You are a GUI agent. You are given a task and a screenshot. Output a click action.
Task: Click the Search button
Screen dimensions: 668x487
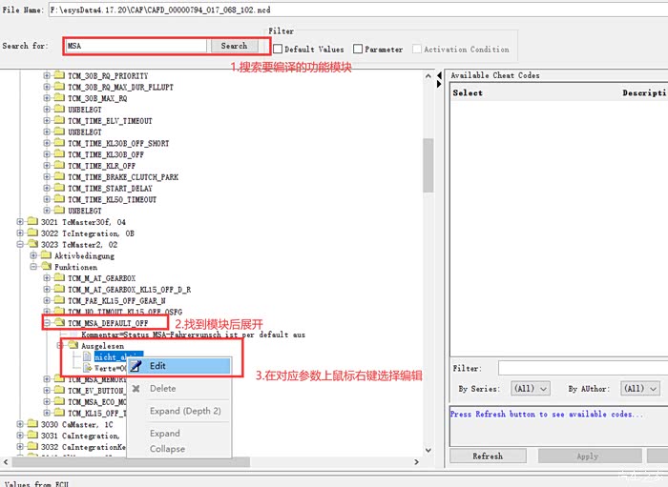tap(235, 46)
